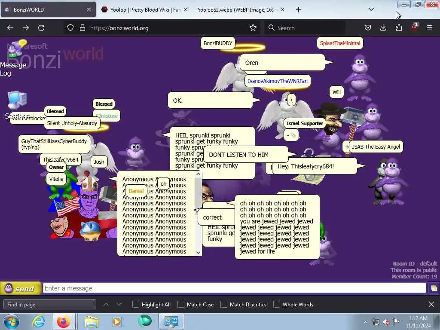Screen dimensions: 440x330
Task: Enable the Highlight All checkbox
Action: [x=135, y=305]
